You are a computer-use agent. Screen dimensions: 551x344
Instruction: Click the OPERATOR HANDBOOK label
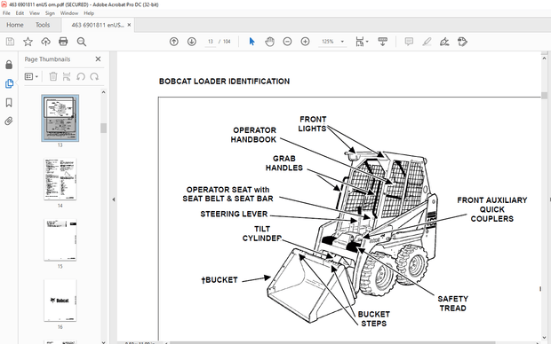coord(253,135)
